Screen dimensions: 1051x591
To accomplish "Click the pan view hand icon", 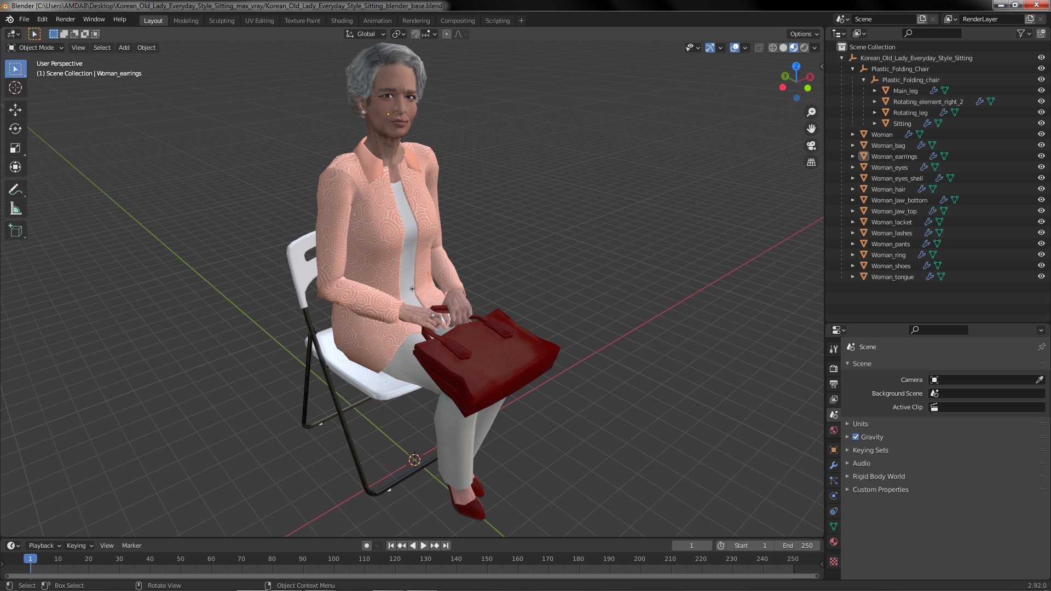I will click(x=811, y=129).
